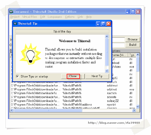Close the Thinstall Studio main window

[x=138, y=12]
